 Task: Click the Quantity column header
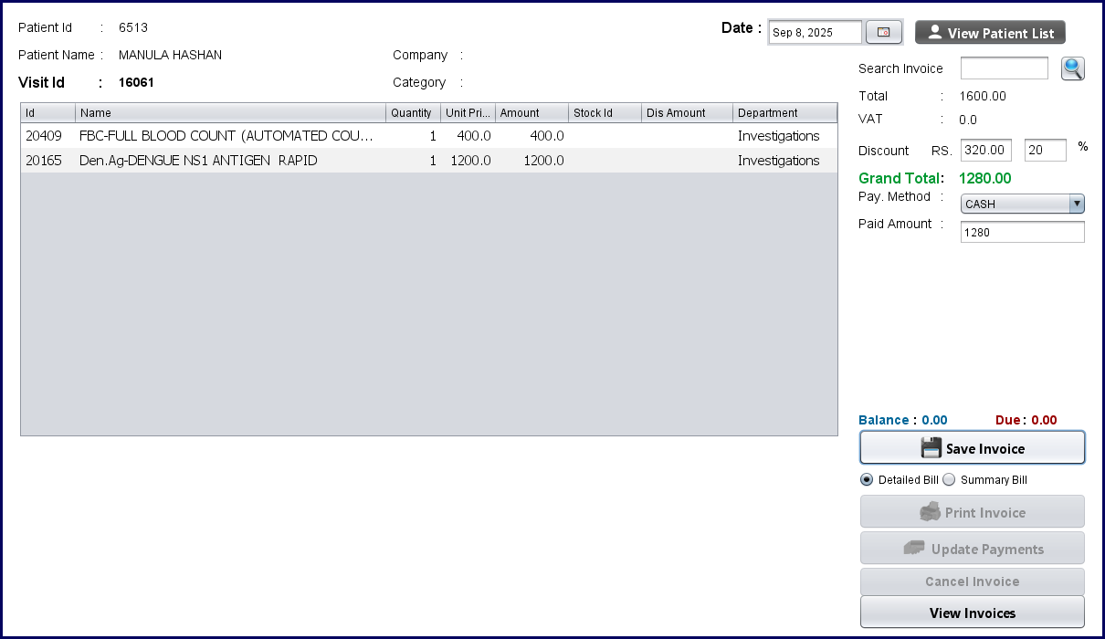(413, 113)
